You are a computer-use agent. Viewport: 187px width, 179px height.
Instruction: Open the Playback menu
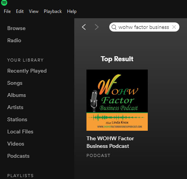coord(53,11)
